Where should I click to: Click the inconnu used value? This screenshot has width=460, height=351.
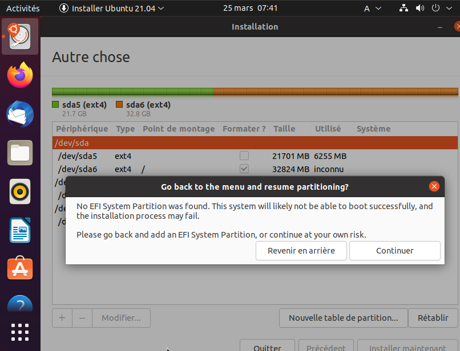pyautogui.click(x=329, y=169)
